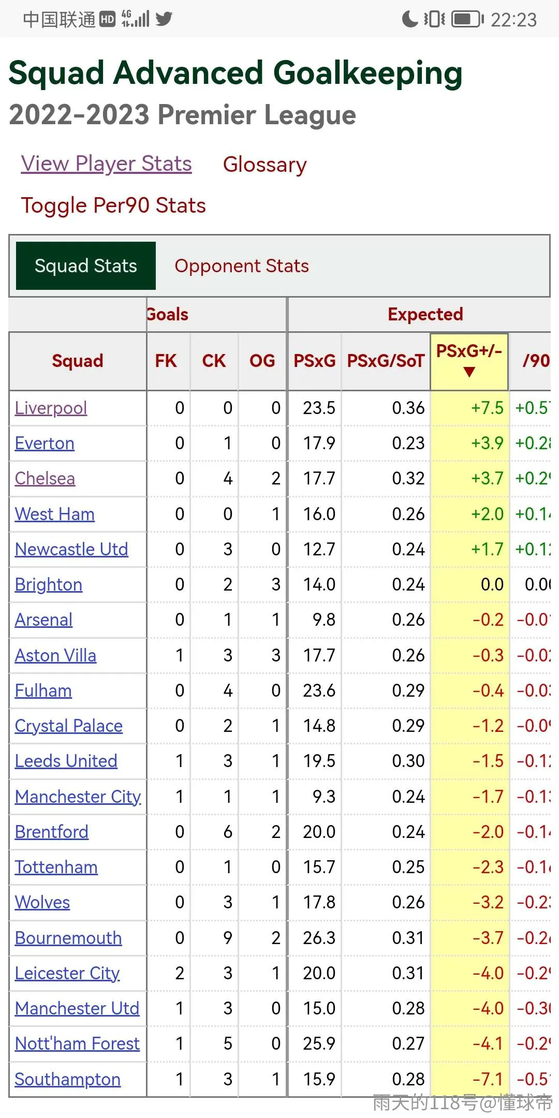Viewport: 559px width, 1118px height.
Task: Open the Manchester City squad link
Action: pyautogui.click(x=78, y=797)
